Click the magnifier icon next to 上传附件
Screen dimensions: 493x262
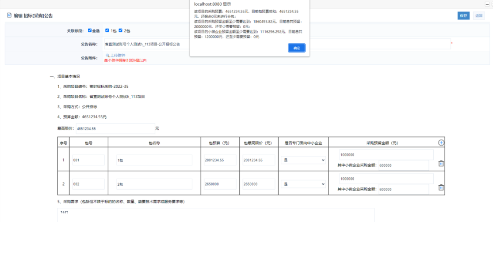tap(107, 55)
